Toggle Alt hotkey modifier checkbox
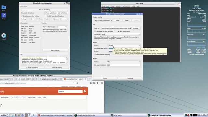 point(45,19)
